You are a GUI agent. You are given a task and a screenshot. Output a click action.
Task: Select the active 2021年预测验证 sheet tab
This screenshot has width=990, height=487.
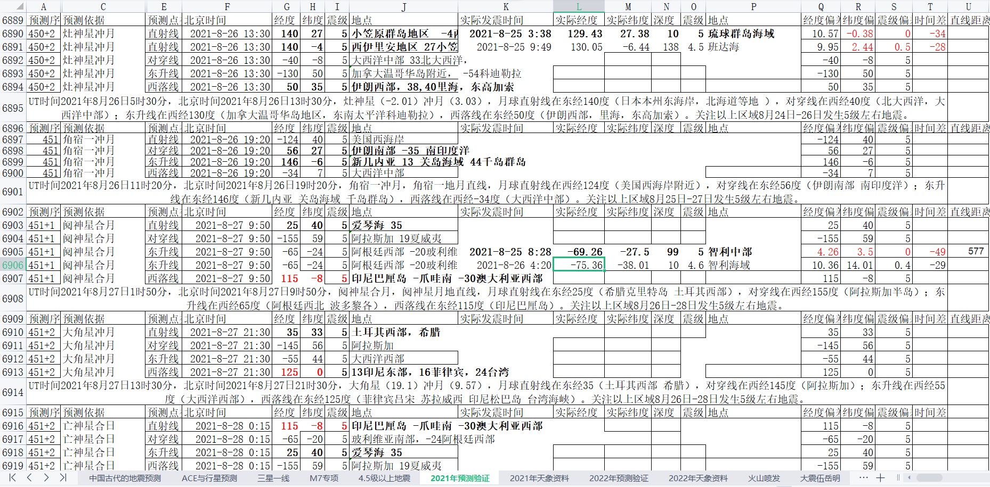pyautogui.click(x=460, y=478)
